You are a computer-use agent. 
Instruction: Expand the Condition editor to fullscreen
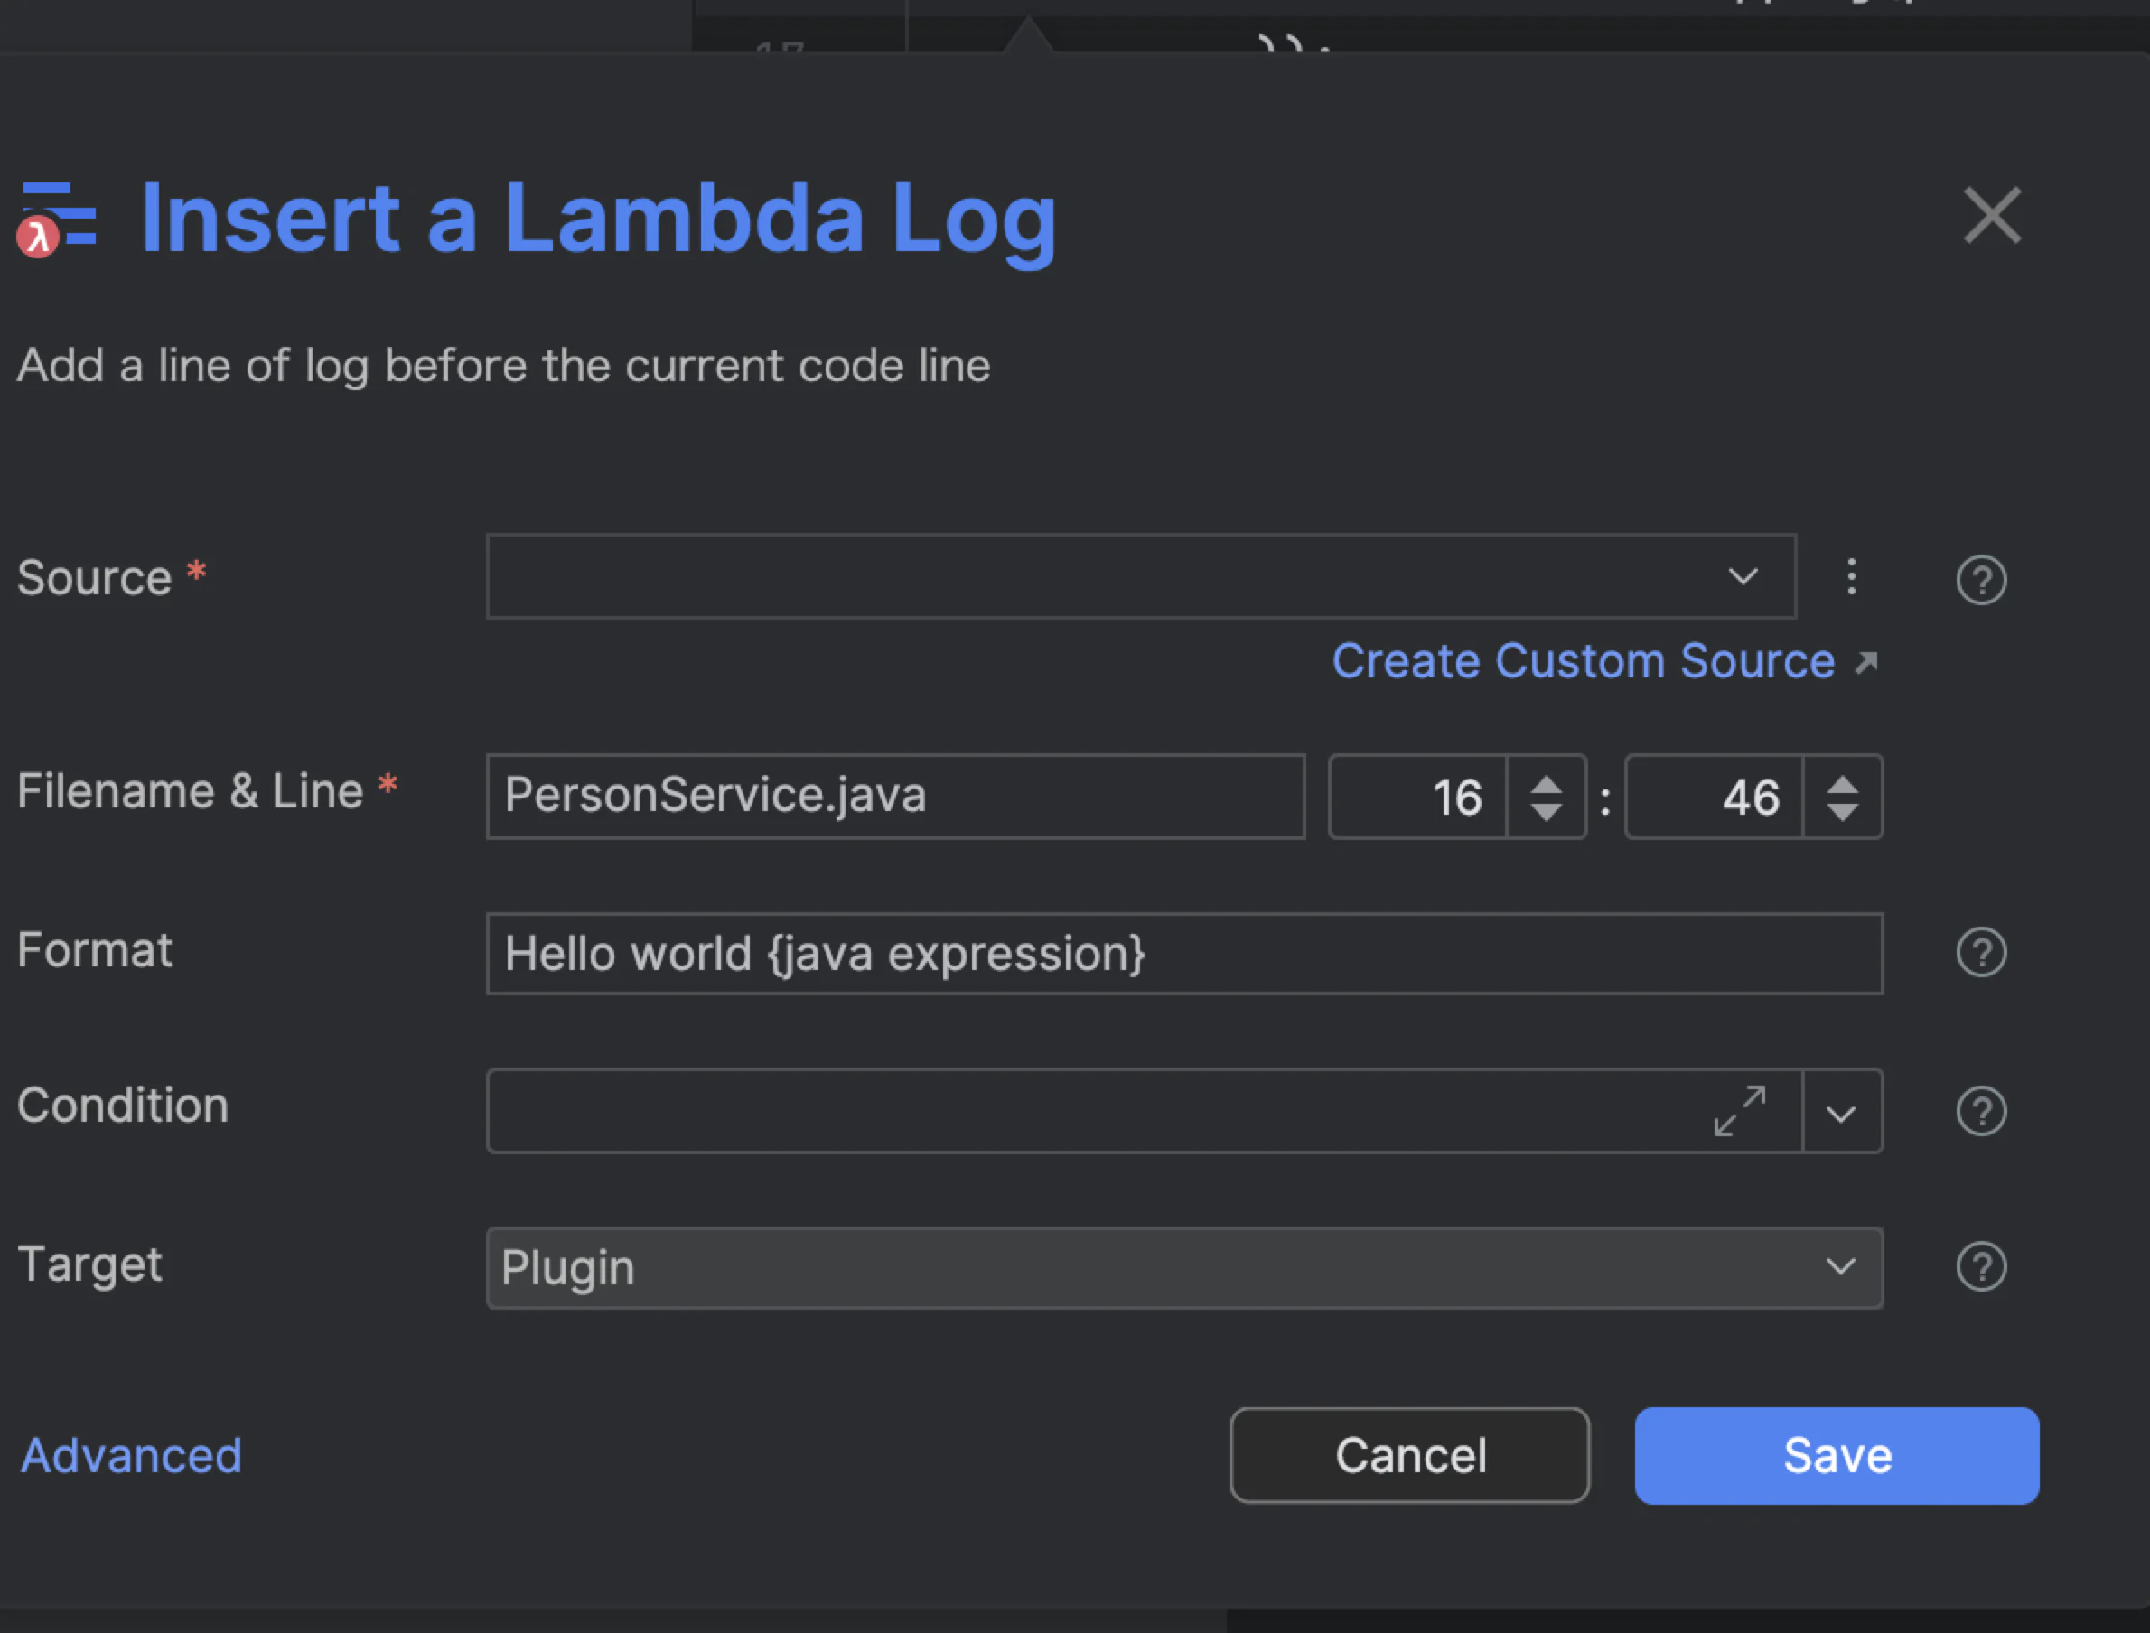coord(1740,1110)
